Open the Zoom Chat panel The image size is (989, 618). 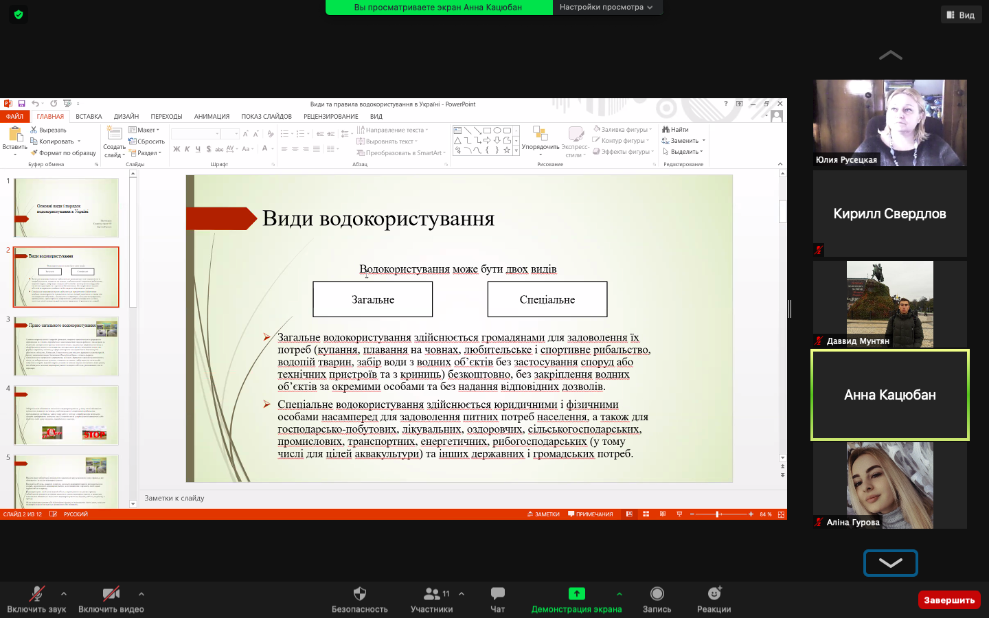(497, 599)
